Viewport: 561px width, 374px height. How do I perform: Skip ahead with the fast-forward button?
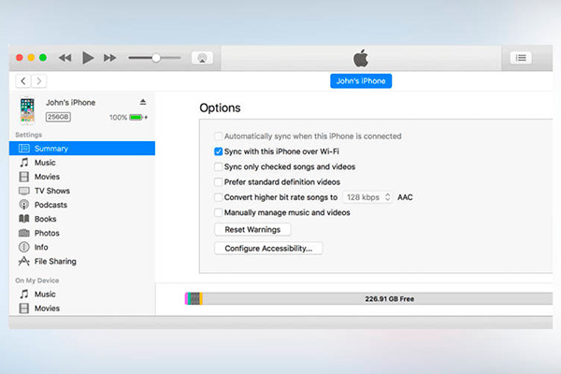(109, 58)
